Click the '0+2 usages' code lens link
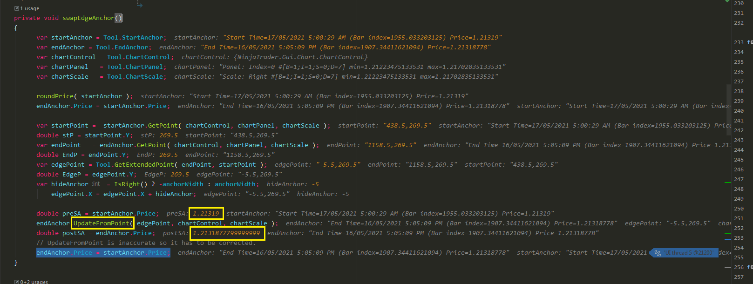753x284 pixels. point(34,281)
